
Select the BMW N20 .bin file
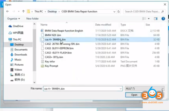point(100,35)
